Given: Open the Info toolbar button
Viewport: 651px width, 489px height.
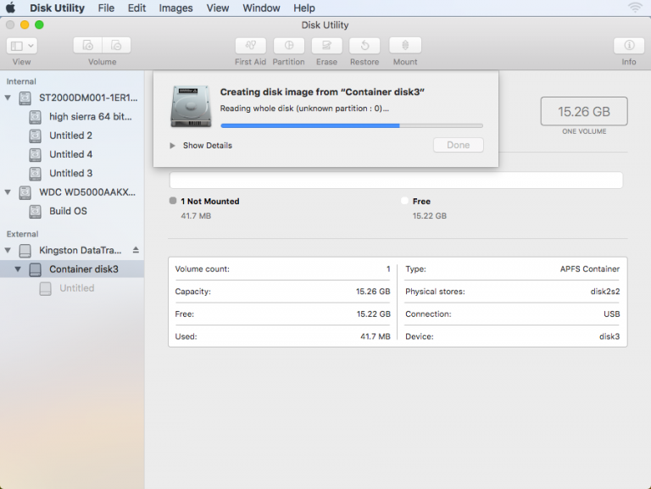Looking at the screenshot, I should [x=629, y=45].
